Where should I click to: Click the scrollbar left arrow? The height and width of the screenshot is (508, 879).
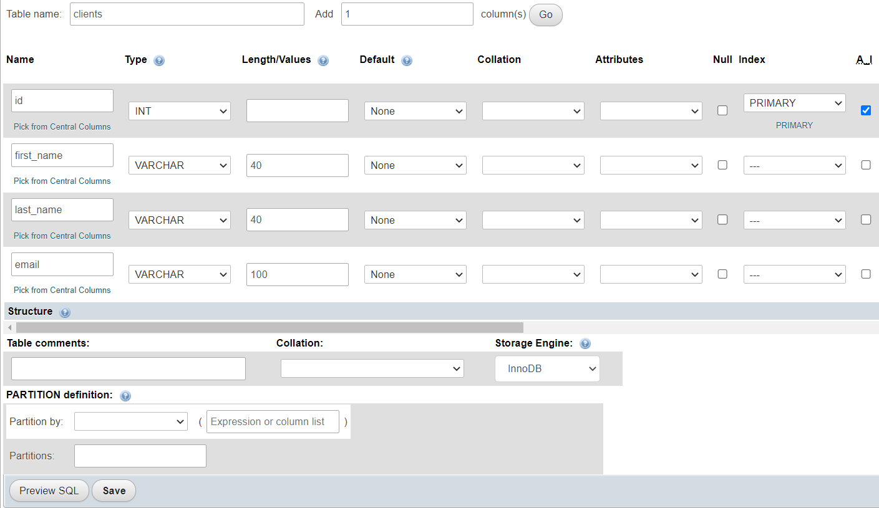tap(9, 327)
